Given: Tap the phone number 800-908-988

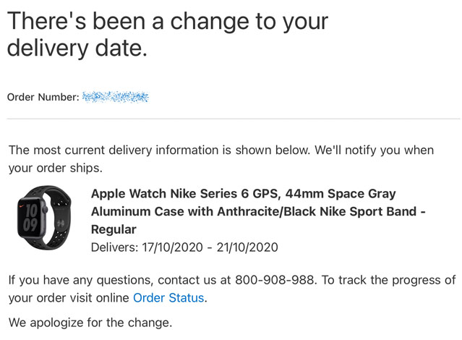Looking at the screenshot, I should pos(275,280).
